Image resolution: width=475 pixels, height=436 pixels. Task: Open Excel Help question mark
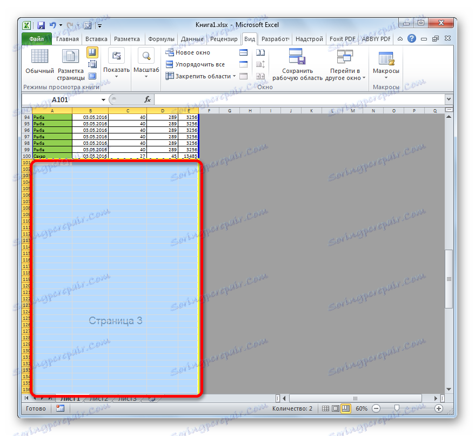(412, 39)
